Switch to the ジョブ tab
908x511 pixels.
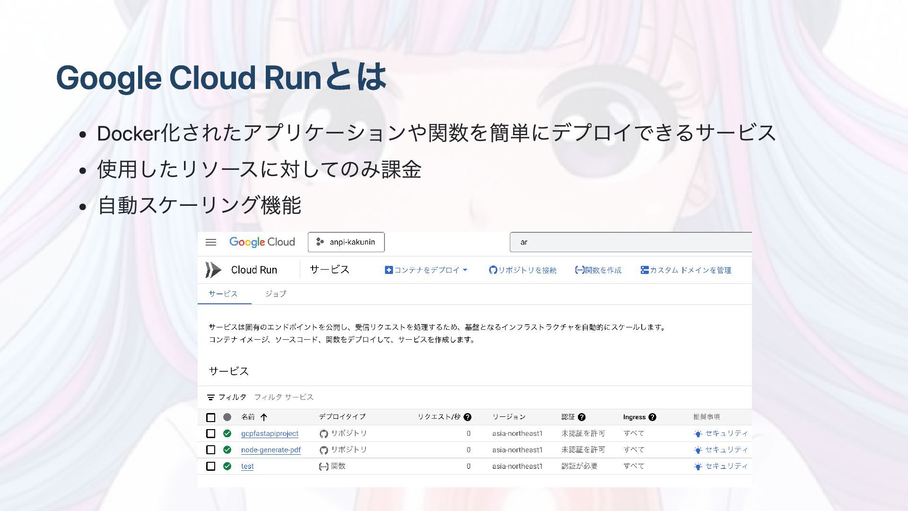pos(276,294)
